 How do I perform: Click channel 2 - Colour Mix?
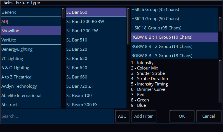144,68
